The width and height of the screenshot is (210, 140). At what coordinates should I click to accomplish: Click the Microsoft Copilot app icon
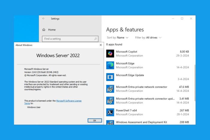click(x=110, y=54)
